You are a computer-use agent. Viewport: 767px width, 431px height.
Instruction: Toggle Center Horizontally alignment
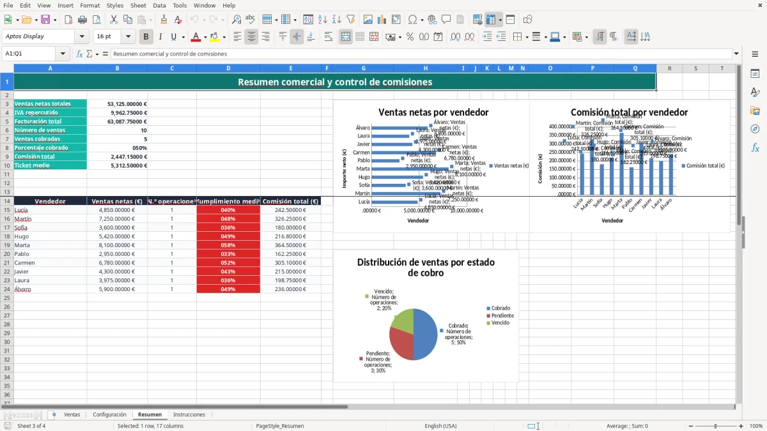click(251, 37)
